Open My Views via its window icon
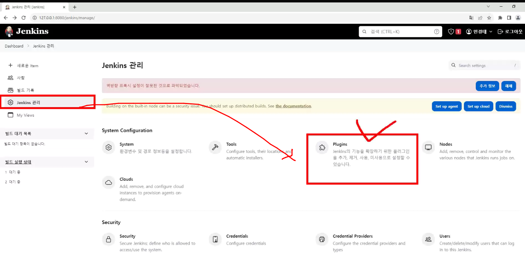The height and width of the screenshot is (259, 525). click(x=10, y=115)
